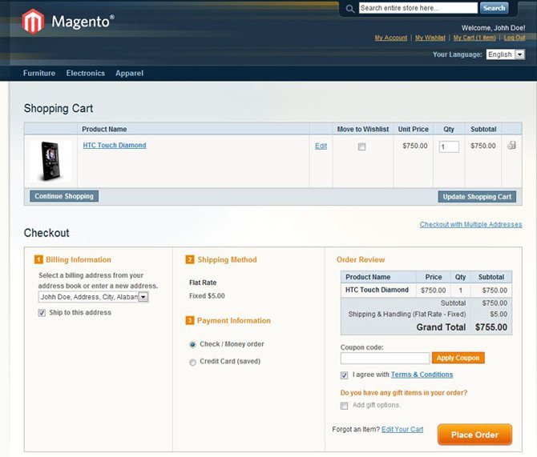This screenshot has height=457, width=537.
Task: Click HTC Touch Diamond in Order Review
Action: click(377, 290)
